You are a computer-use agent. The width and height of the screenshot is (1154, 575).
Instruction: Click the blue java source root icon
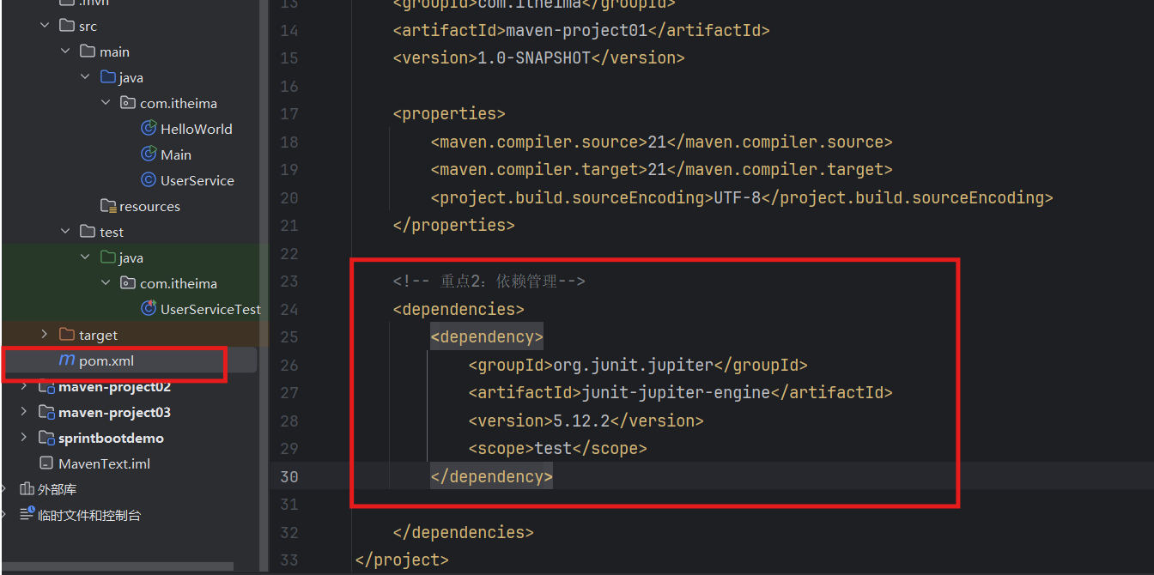click(108, 77)
